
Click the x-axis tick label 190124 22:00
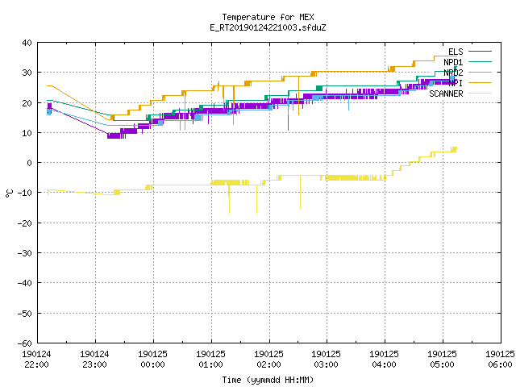coord(36,360)
